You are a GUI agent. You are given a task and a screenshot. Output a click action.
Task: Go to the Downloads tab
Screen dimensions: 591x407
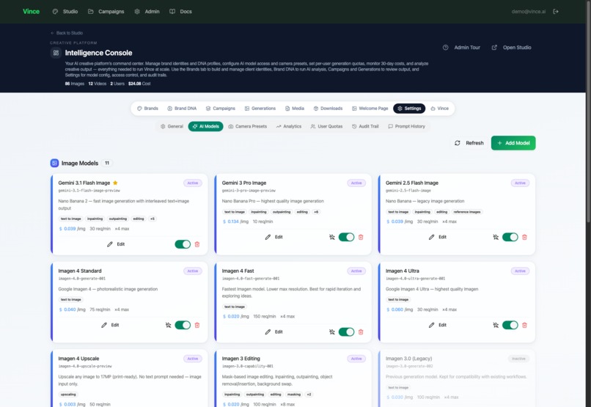pos(328,108)
